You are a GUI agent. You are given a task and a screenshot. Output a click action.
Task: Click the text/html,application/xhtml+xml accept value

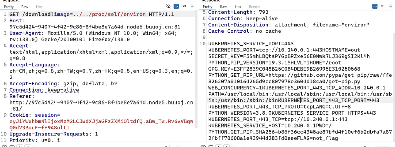click(101, 52)
